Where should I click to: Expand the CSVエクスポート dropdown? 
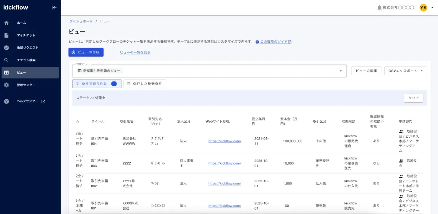point(406,71)
